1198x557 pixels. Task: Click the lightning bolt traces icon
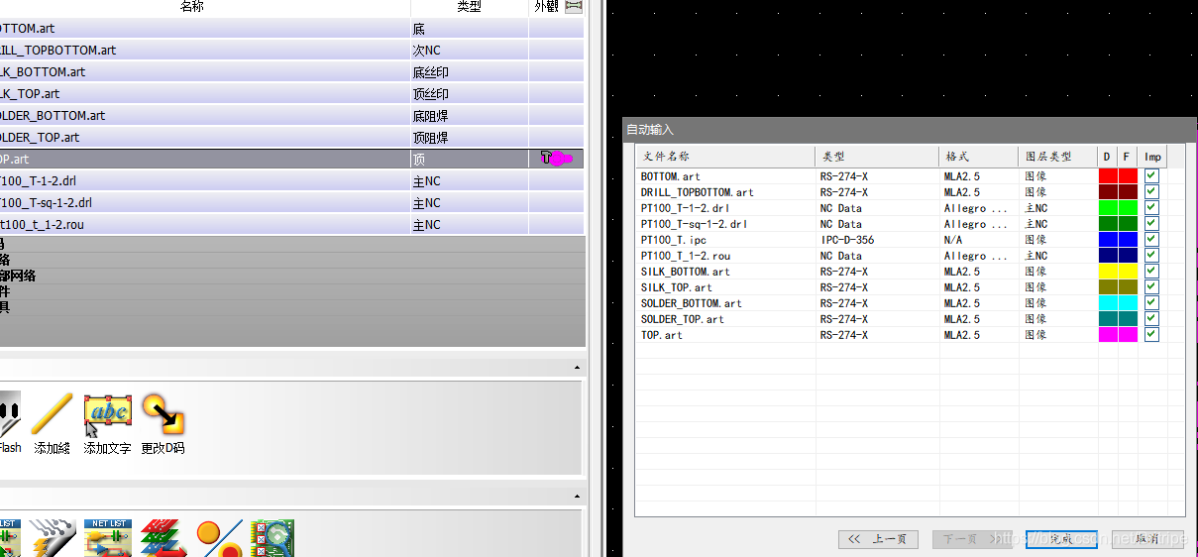tap(53, 538)
